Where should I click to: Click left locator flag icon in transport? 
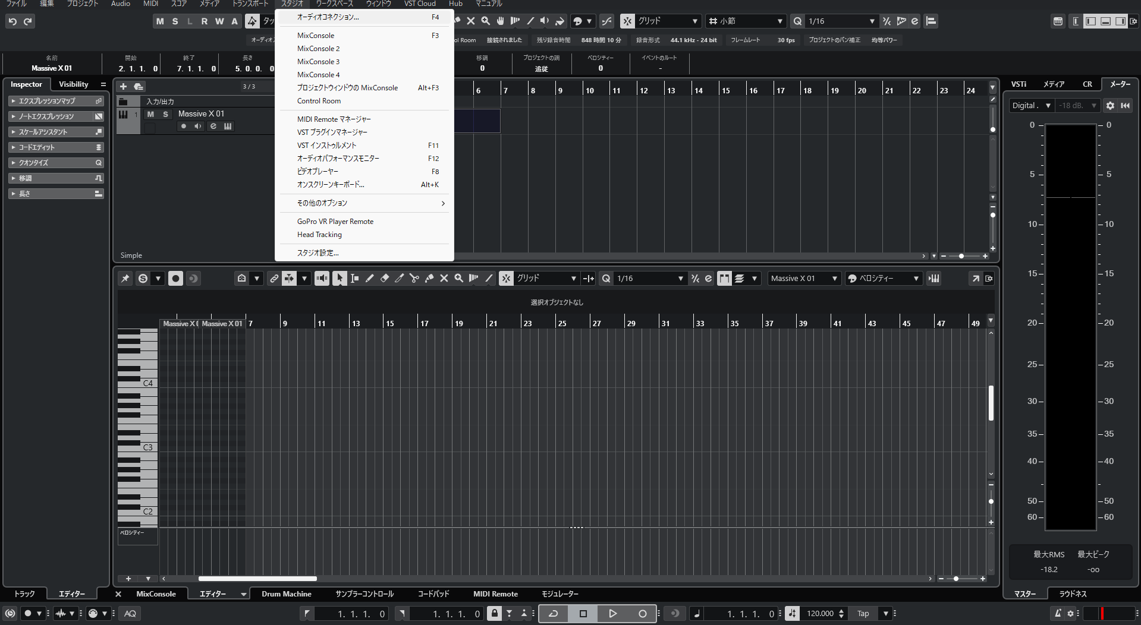[x=307, y=614]
